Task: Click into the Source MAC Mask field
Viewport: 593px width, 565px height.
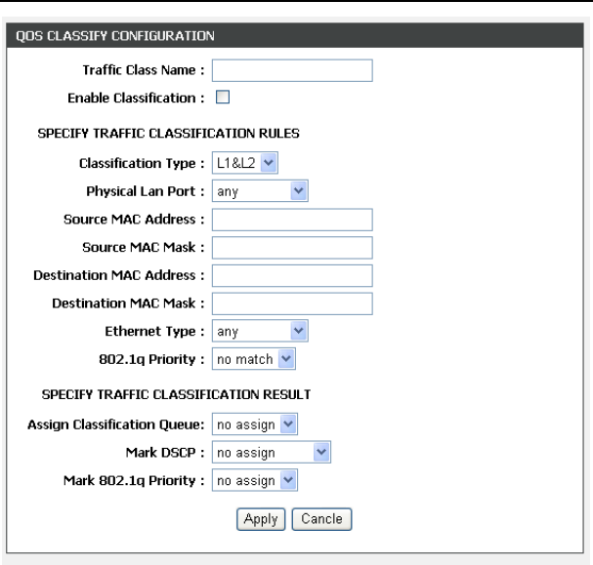Action: [x=292, y=248]
